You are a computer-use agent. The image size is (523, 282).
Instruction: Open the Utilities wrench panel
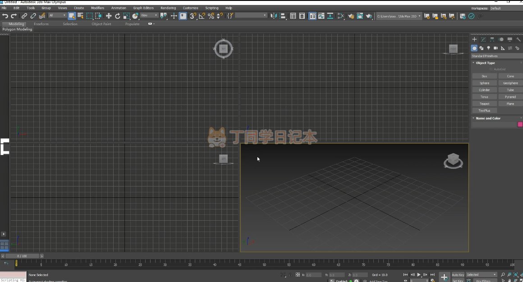point(518,40)
